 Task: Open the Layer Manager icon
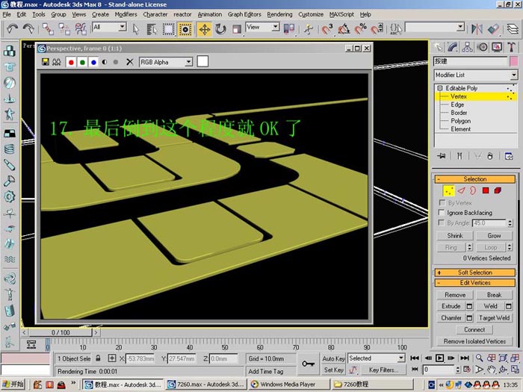513,29
